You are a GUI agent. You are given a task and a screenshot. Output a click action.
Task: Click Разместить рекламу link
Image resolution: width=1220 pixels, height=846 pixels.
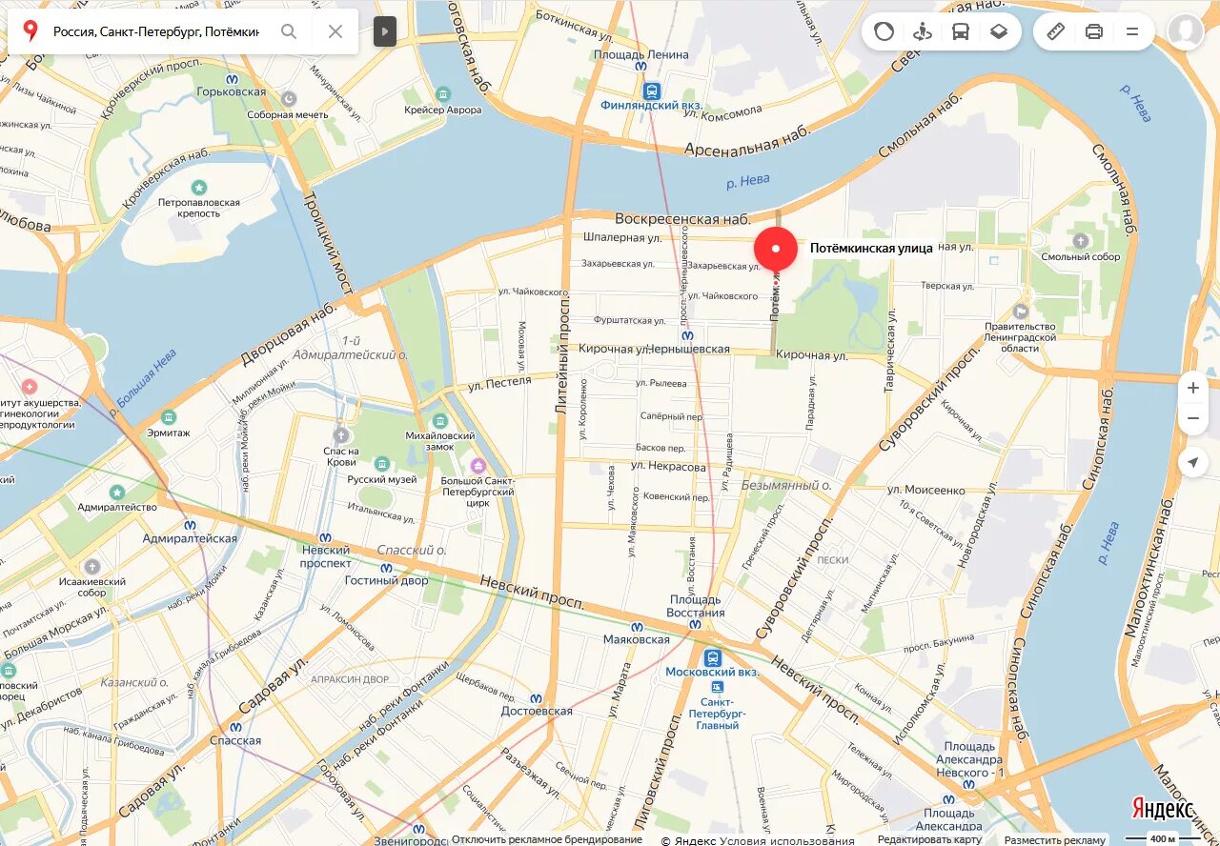(1054, 840)
